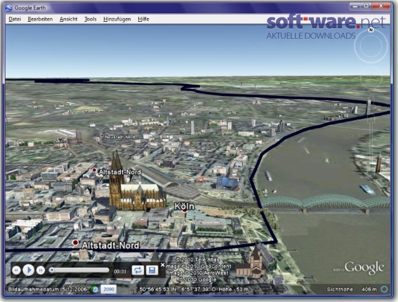Viewport: 398px width, 302px height.
Task: Save the tour with the floppy disk icon
Action: [x=152, y=270]
